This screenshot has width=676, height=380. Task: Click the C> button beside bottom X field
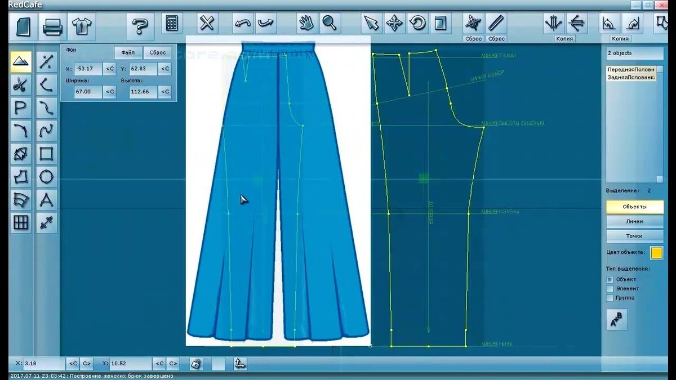click(87, 364)
